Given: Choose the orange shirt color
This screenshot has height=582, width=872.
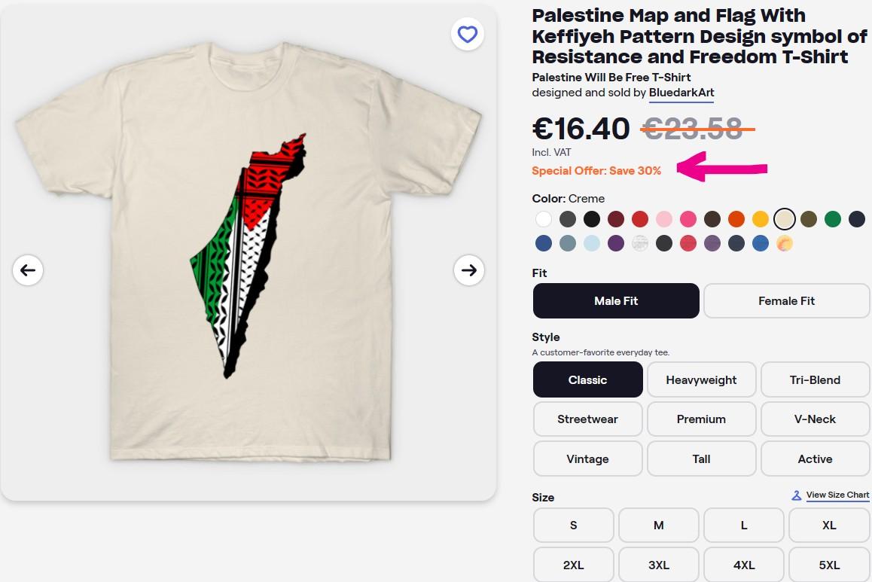Looking at the screenshot, I should coord(736,219).
